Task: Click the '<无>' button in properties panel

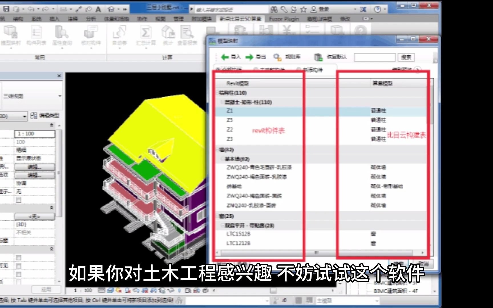Action: point(35,217)
